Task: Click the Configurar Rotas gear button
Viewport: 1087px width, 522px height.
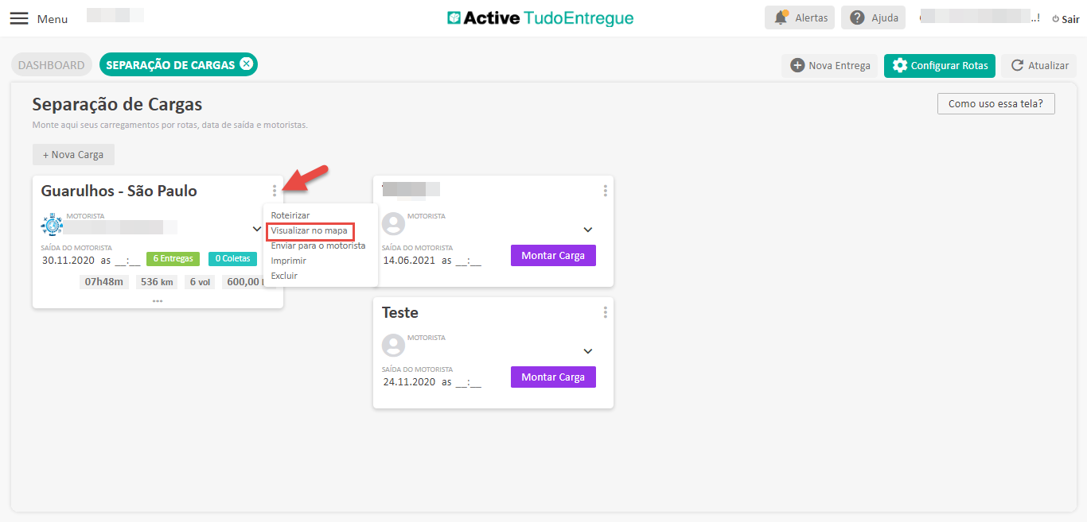Action: click(939, 66)
